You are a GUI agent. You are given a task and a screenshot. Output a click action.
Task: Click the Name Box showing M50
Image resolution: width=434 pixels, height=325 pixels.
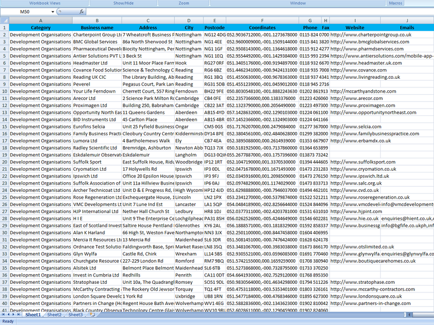point(25,11)
